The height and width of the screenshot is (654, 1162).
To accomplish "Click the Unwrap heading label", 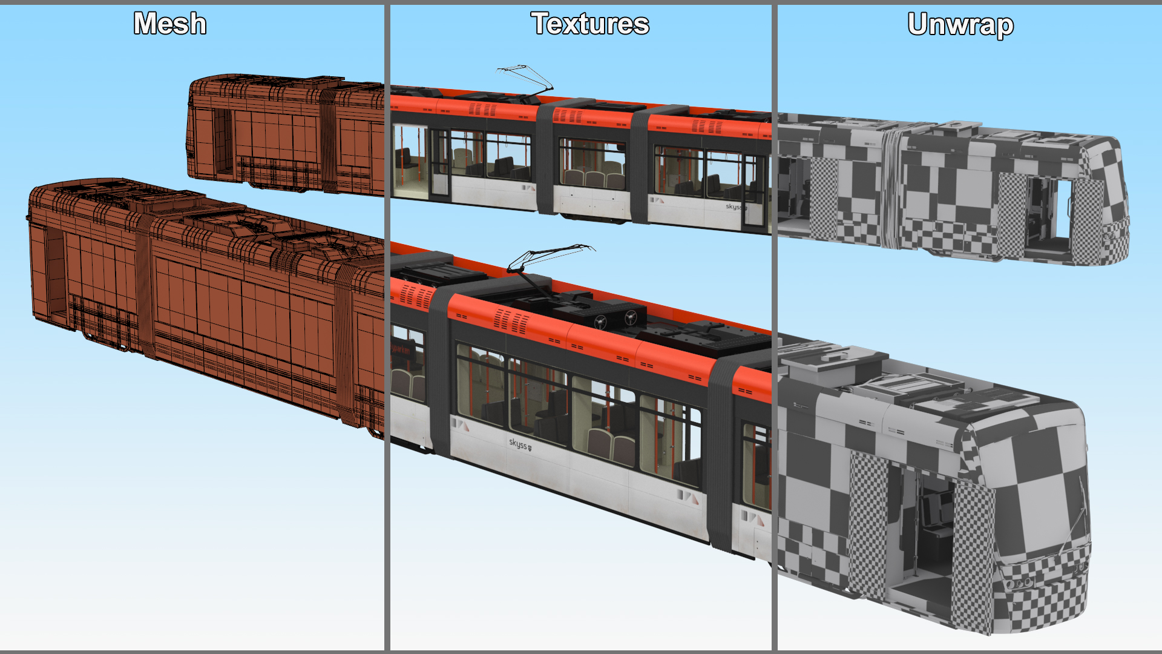I will click(x=960, y=25).
